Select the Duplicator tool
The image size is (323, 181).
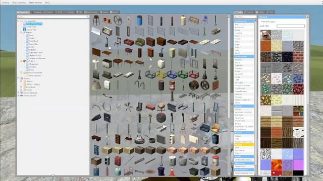click(x=244, y=65)
